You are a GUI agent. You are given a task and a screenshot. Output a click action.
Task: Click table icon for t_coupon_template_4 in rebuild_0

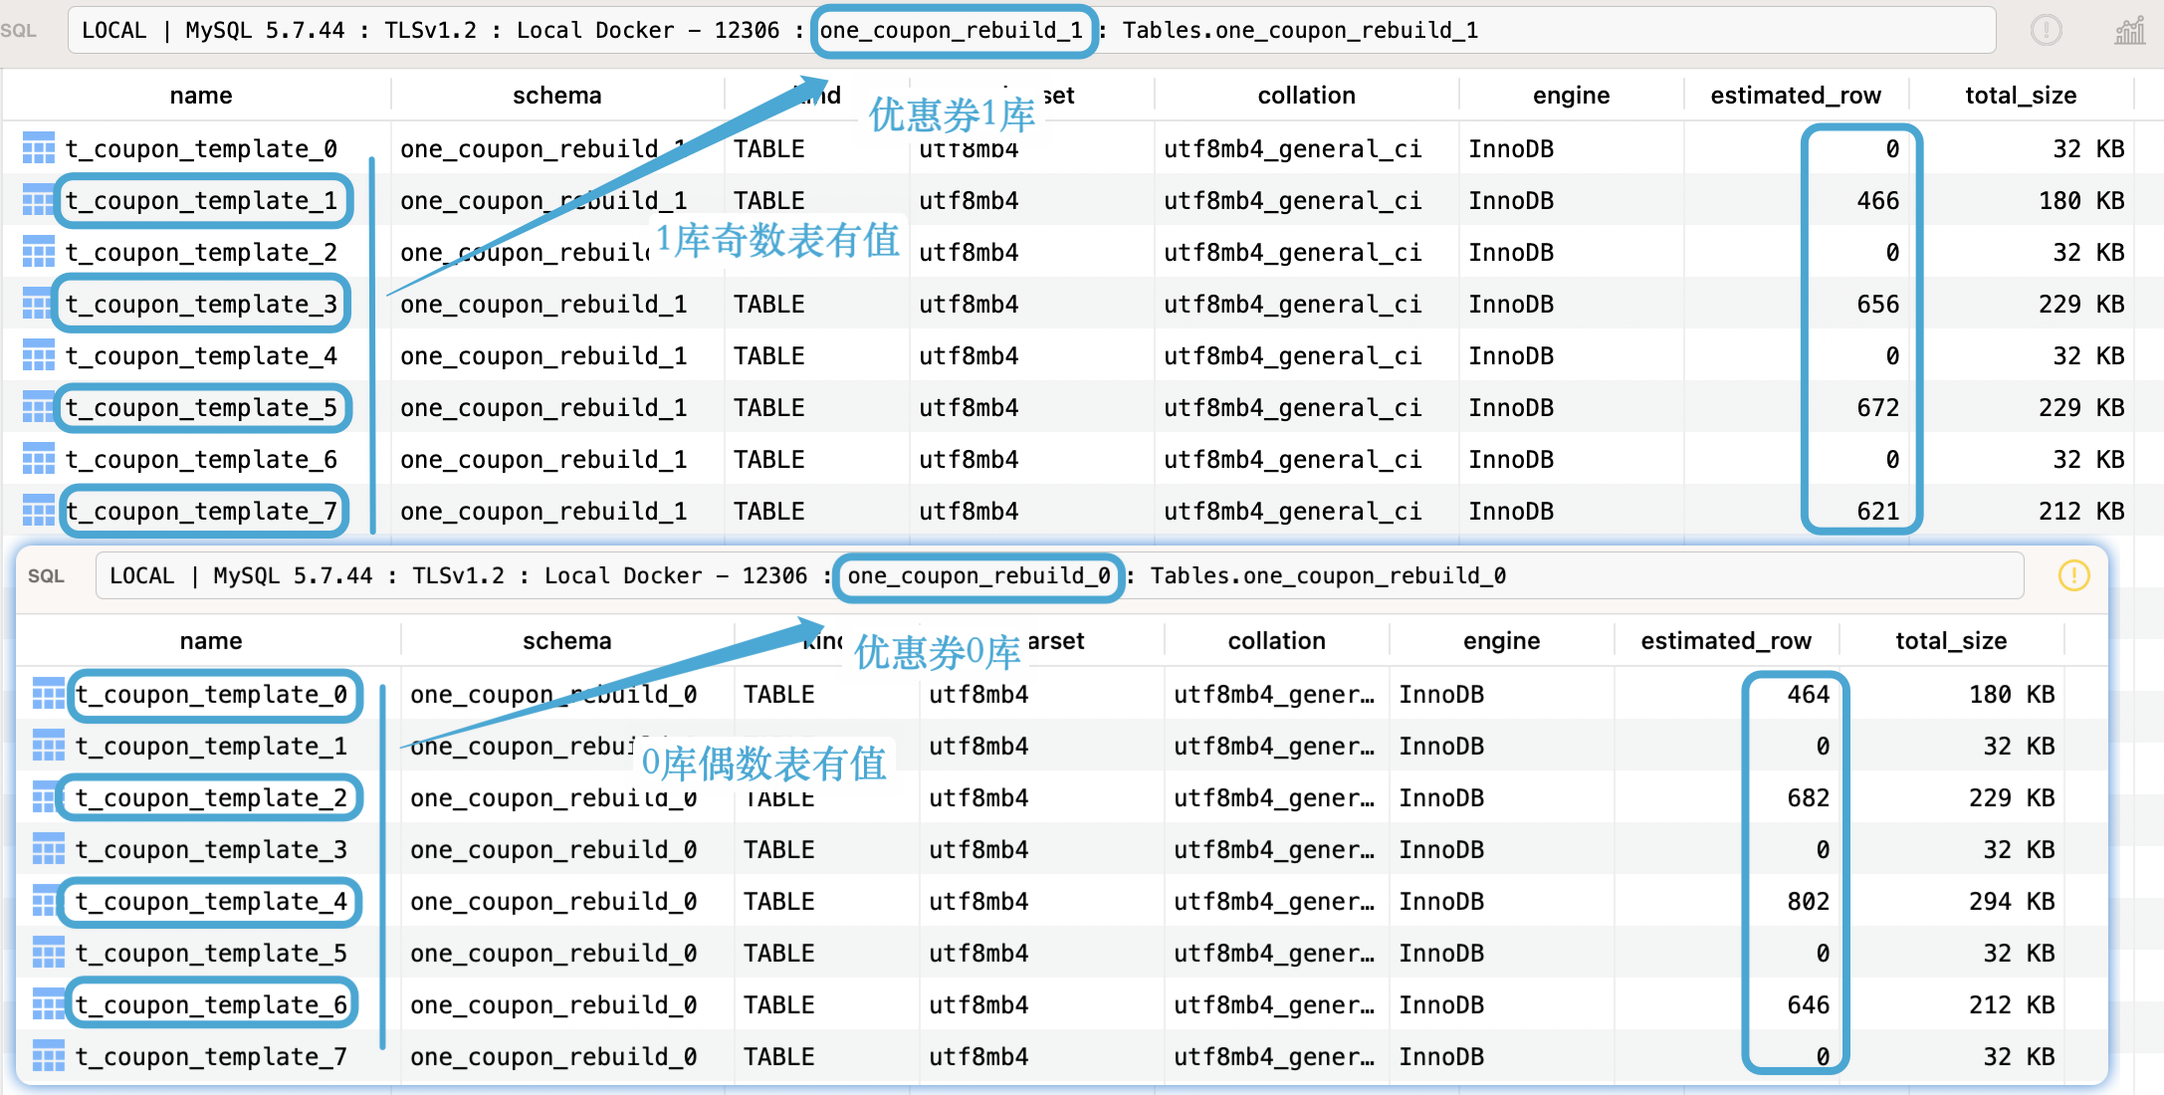(49, 902)
